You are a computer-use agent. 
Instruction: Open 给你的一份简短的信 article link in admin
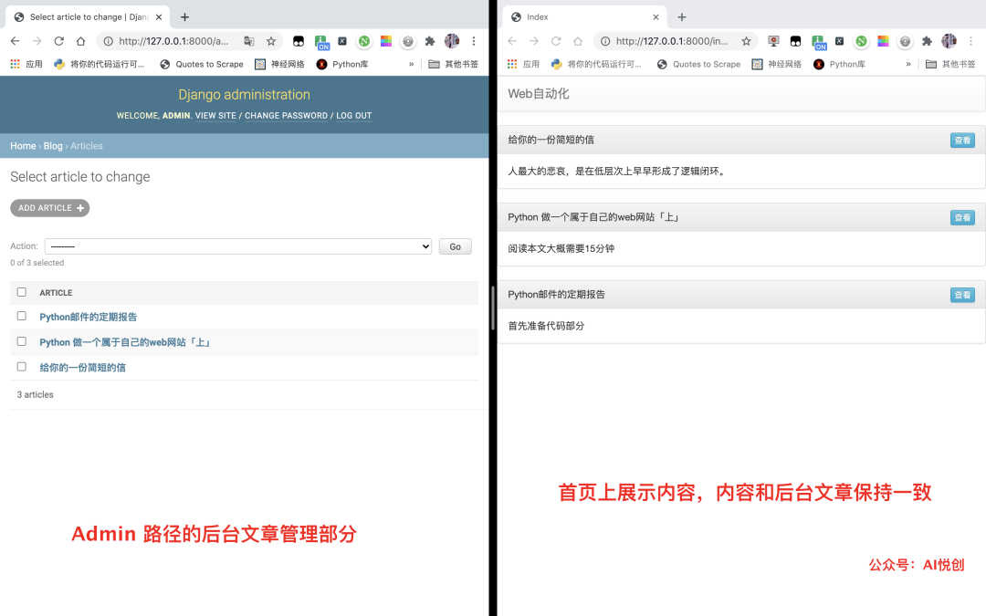click(82, 367)
